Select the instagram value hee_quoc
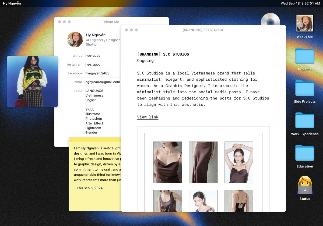This screenshot has width=323, height=226. (x=93, y=64)
